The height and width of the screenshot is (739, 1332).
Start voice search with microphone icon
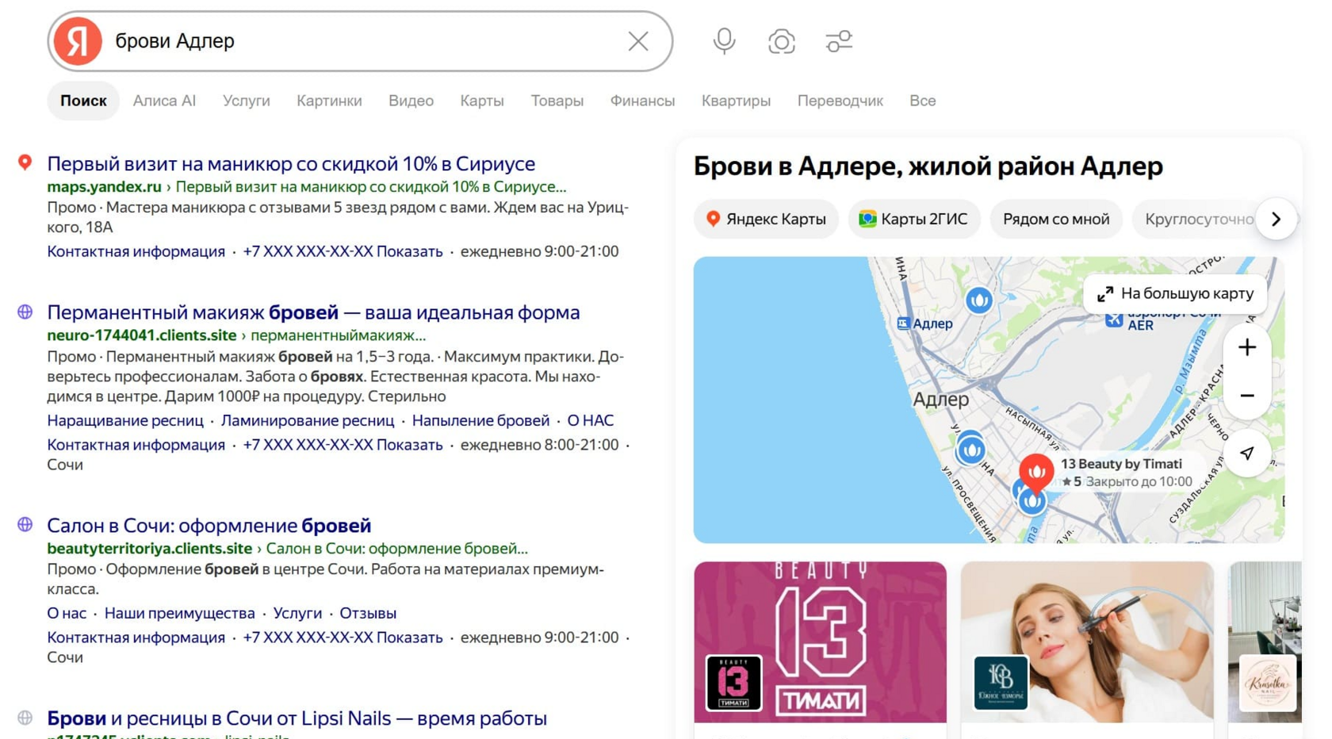(x=724, y=41)
